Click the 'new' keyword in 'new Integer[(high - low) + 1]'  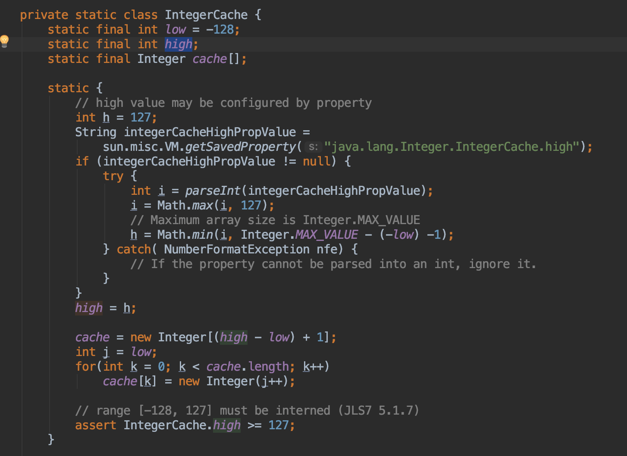(141, 337)
